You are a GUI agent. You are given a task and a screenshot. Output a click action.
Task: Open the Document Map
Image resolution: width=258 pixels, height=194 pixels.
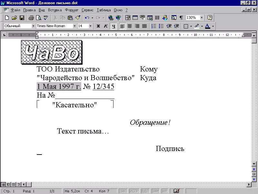pos(174,18)
